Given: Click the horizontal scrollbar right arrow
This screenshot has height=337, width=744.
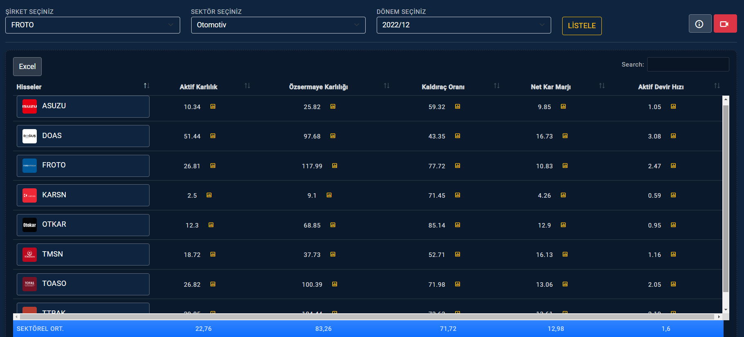Looking at the screenshot, I should (x=719, y=317).
